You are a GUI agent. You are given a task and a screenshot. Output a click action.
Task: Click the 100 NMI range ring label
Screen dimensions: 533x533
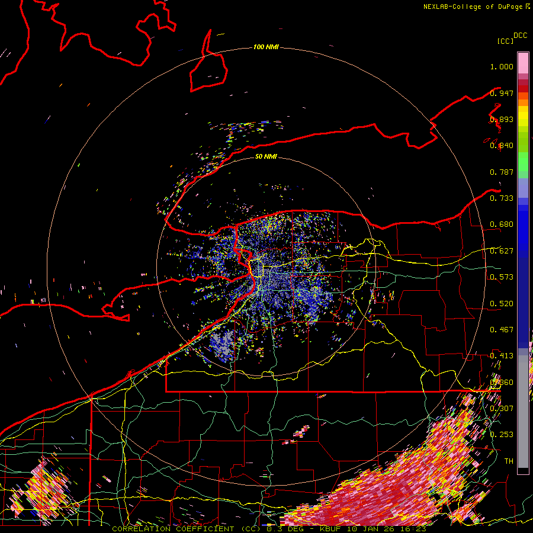point(266,47)
